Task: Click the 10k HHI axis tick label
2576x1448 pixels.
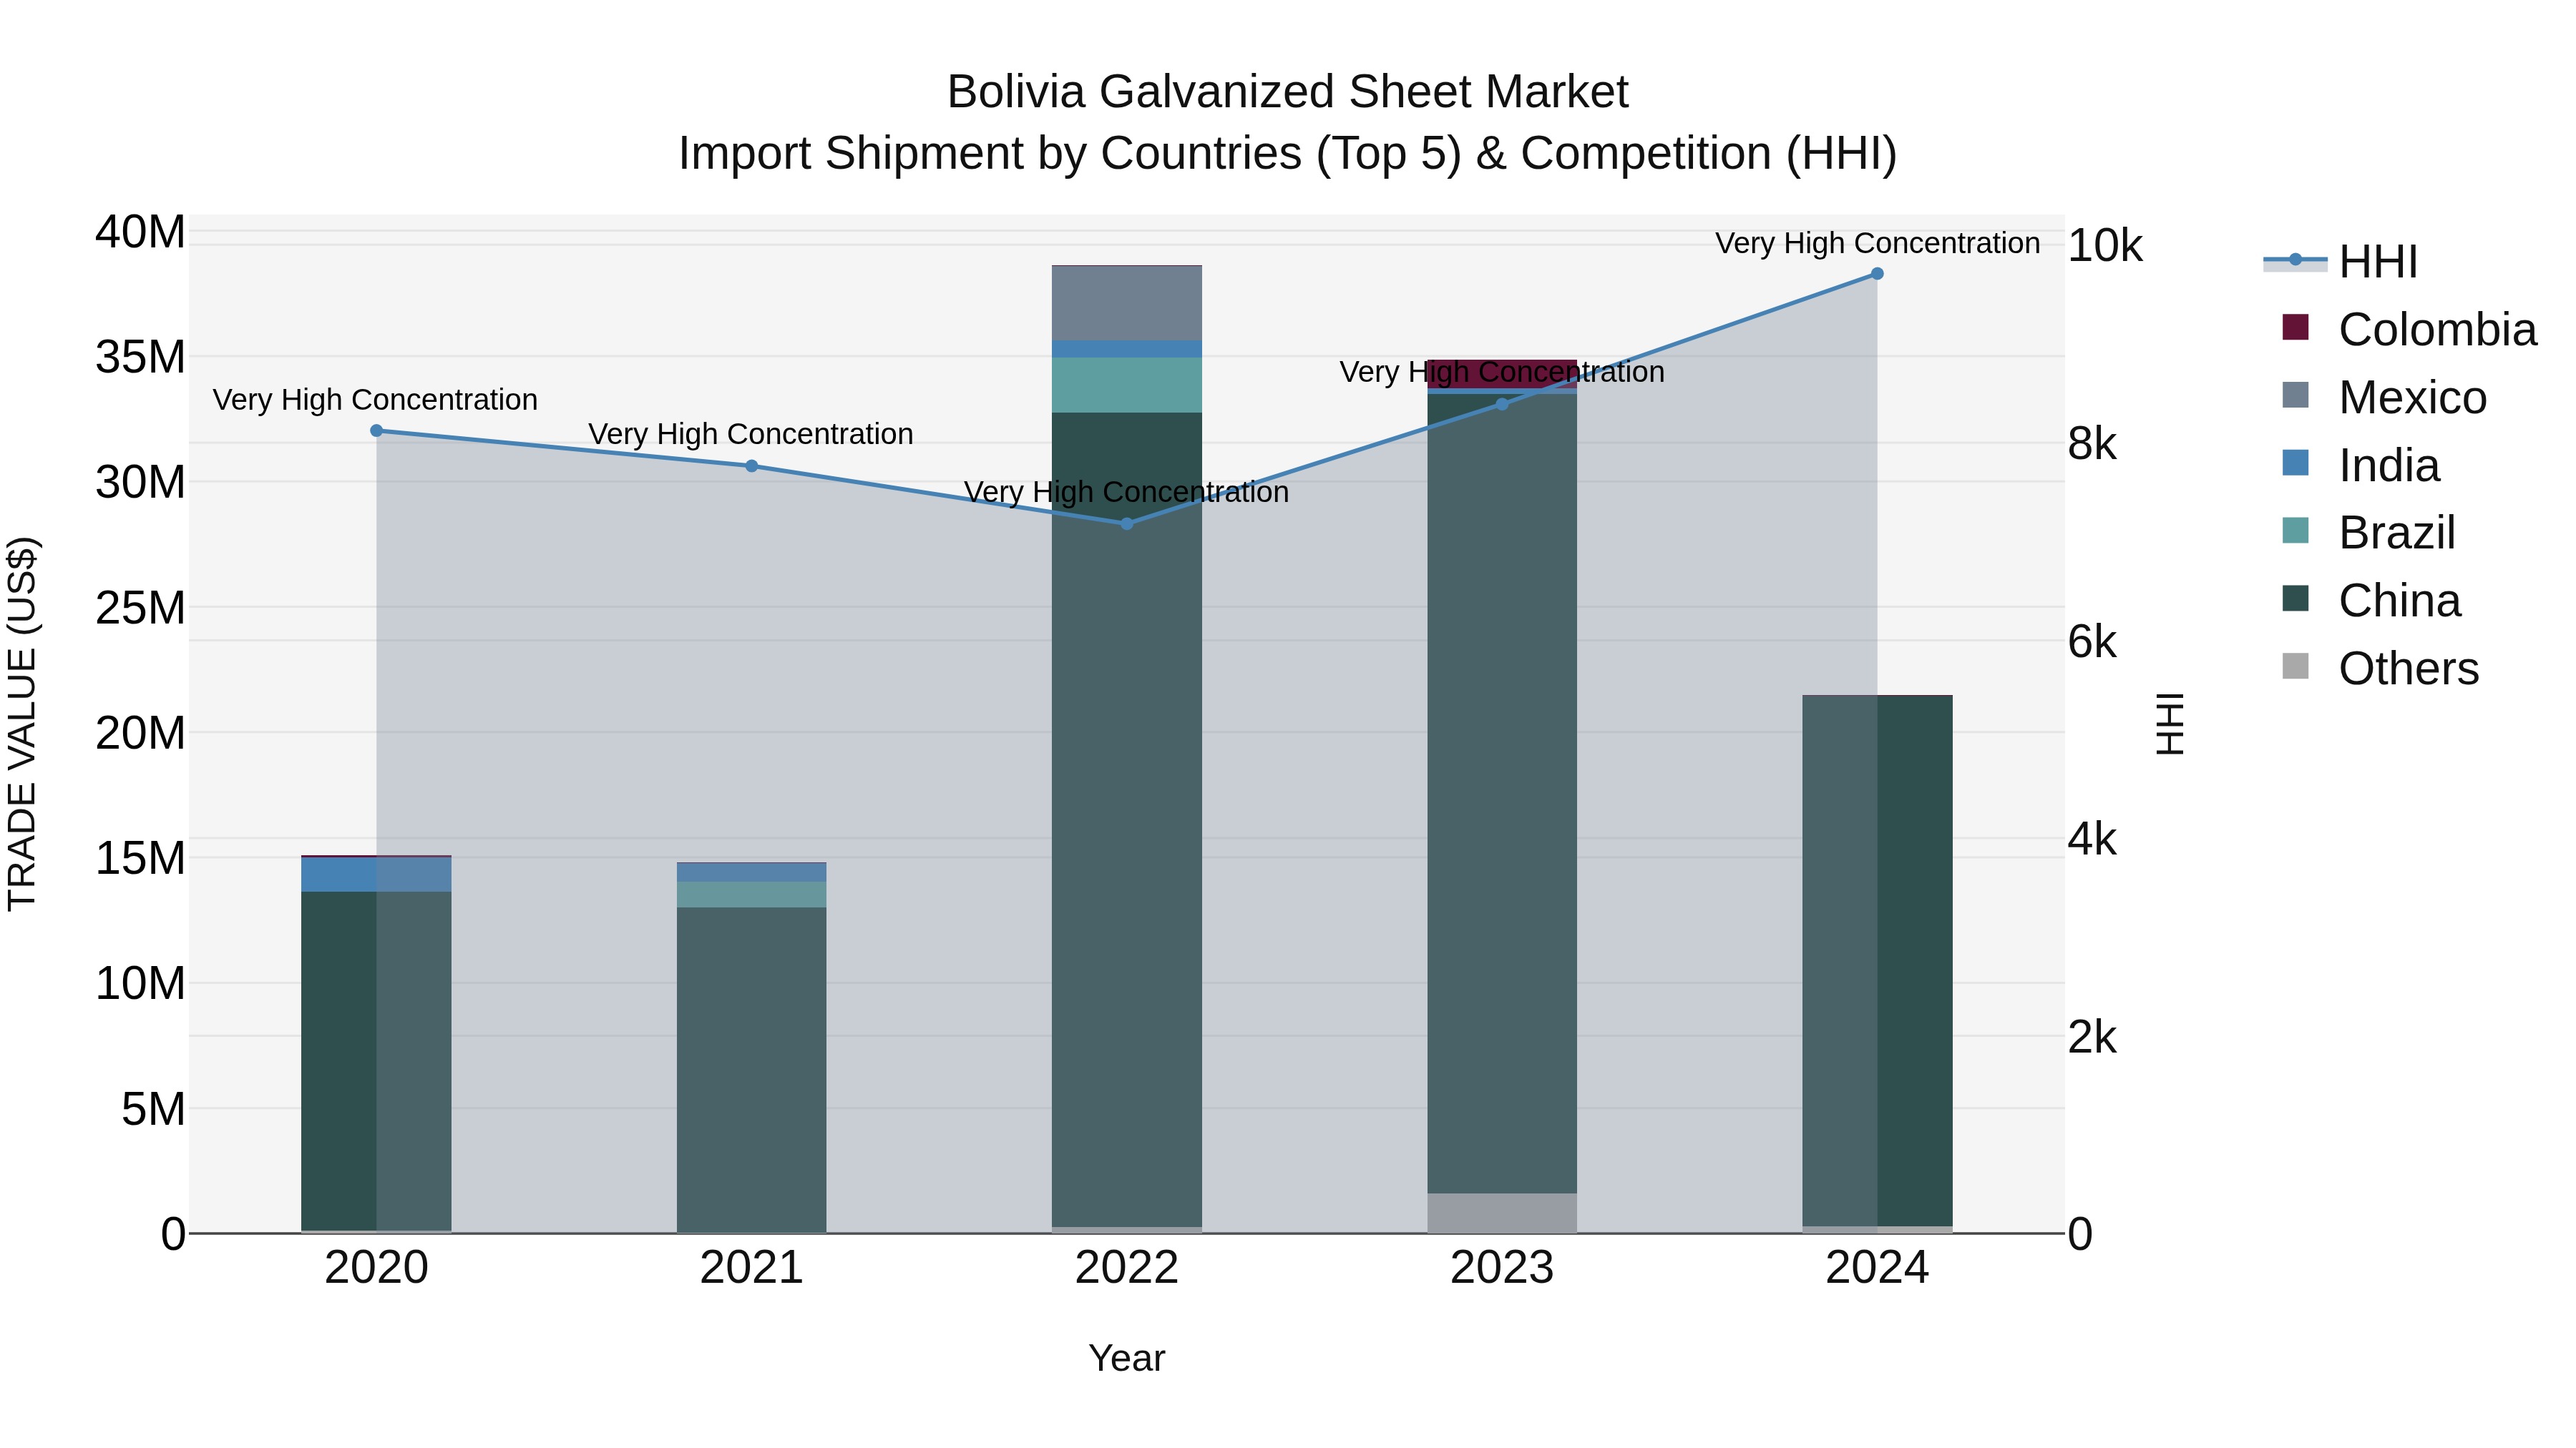Action: tap(2105, 245)
